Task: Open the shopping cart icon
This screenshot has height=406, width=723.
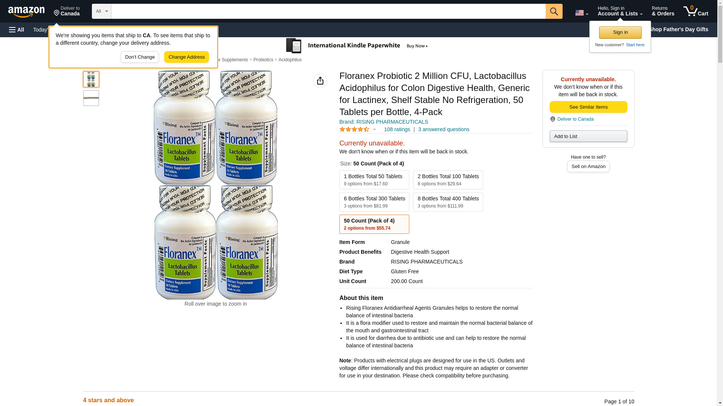Action: [x=696, y=11]
